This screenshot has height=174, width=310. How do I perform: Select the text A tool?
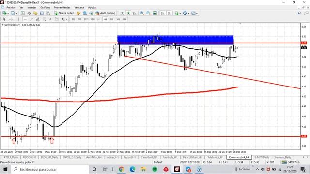coord(50,19)
